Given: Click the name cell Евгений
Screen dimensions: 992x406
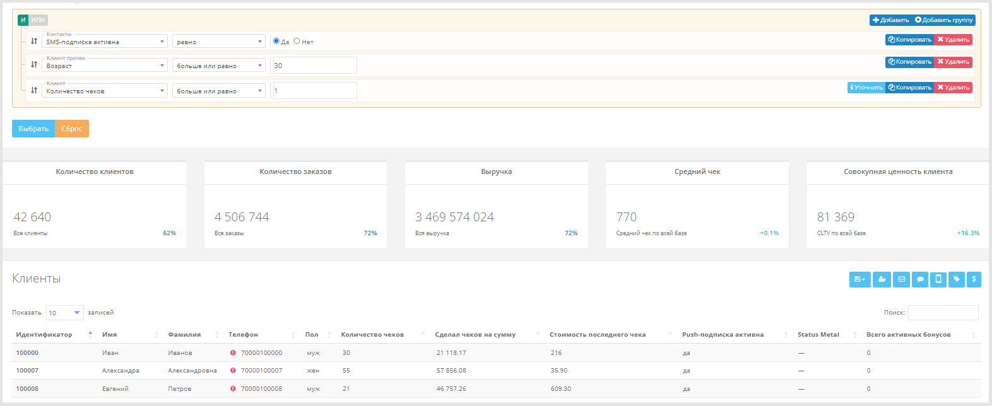Looking at the screenshot, I should (115, 389).
